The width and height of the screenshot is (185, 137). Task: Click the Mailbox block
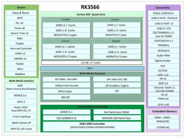(21, 74)
